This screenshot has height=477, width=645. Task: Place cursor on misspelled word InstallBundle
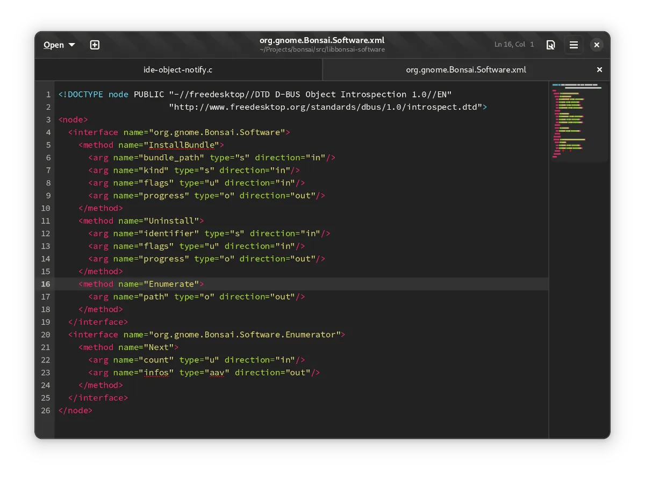coord(182,145)
